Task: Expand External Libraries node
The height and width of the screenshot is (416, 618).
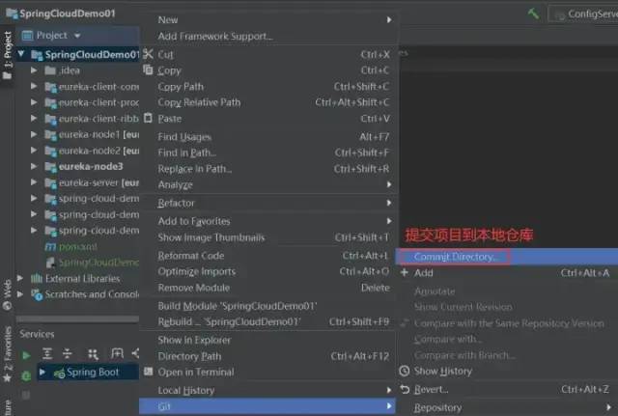Action: point(20,278)
